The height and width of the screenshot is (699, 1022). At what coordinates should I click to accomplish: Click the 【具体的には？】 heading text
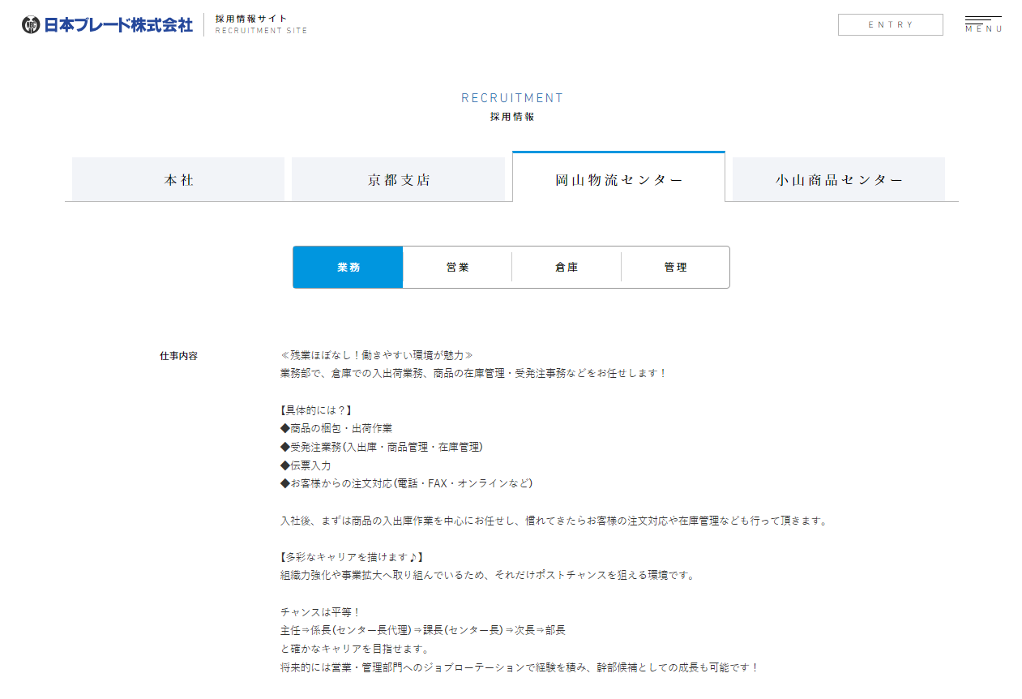pyautogui.click(x=315, y=410)
